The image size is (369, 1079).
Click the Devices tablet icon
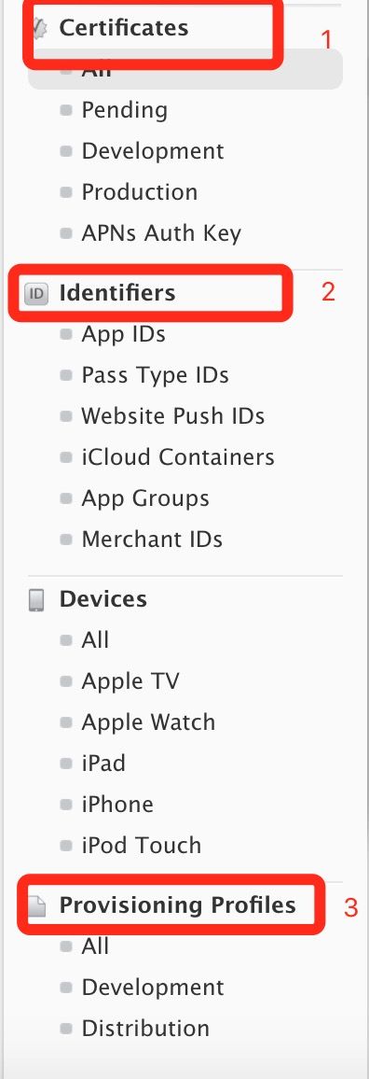[36, 600]
